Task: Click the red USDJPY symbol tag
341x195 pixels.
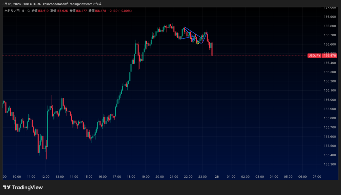Action: pos(314,55)
